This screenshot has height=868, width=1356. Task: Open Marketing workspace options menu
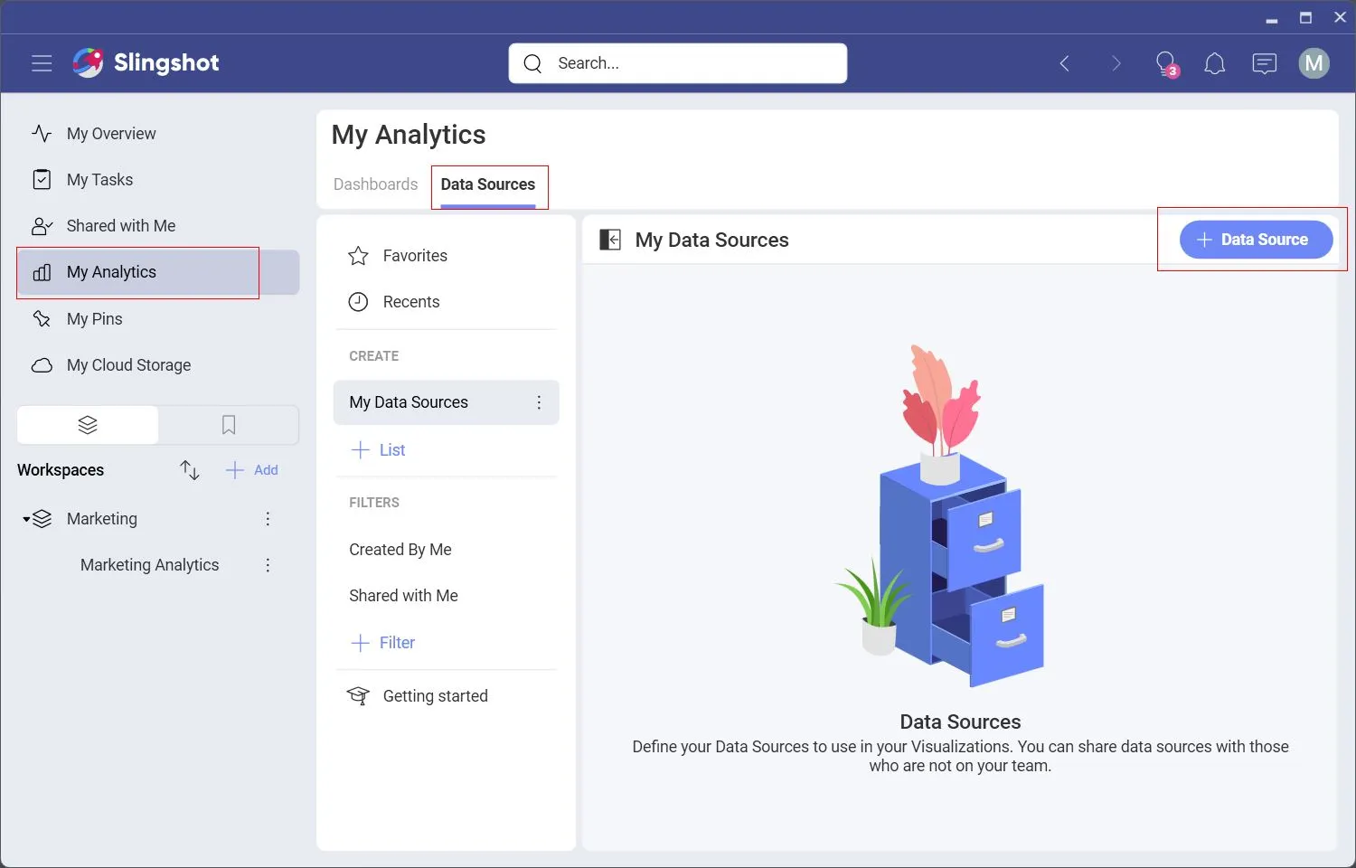click(268, 519)
